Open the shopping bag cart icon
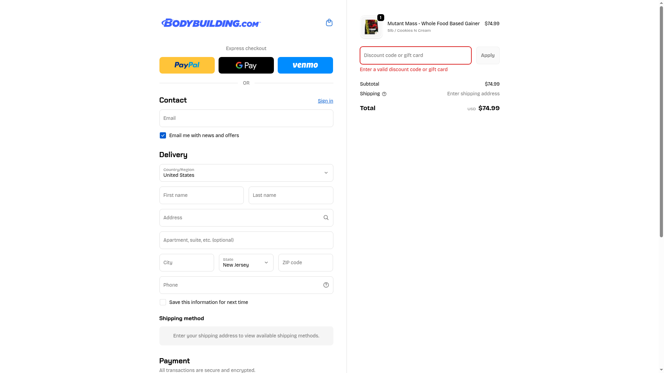Screen dimensions: 664x373 click(x=329, y=23)
